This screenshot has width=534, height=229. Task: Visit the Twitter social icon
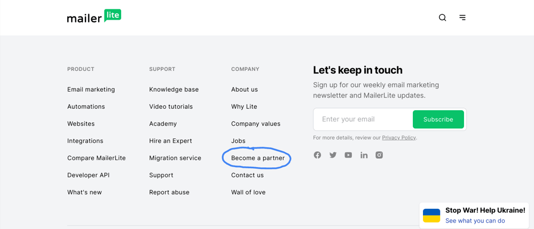[x=333, y=156]
